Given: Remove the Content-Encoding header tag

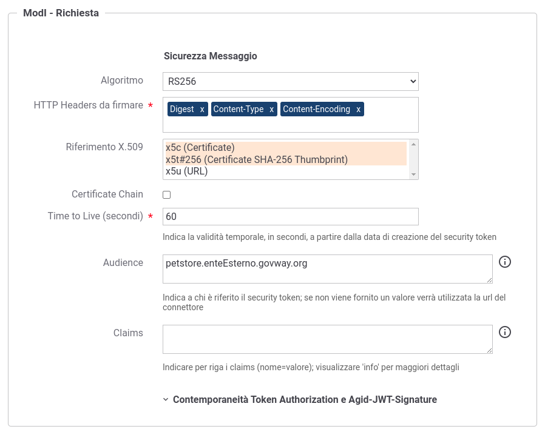Looking at the screenshot, I should click(x=358, y=109).
